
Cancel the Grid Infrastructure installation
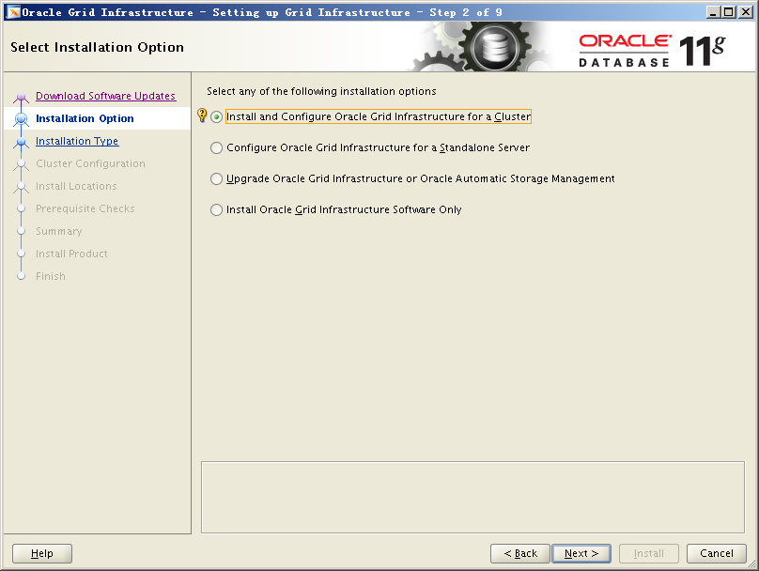pyautogui.click(x=716, y=553)
